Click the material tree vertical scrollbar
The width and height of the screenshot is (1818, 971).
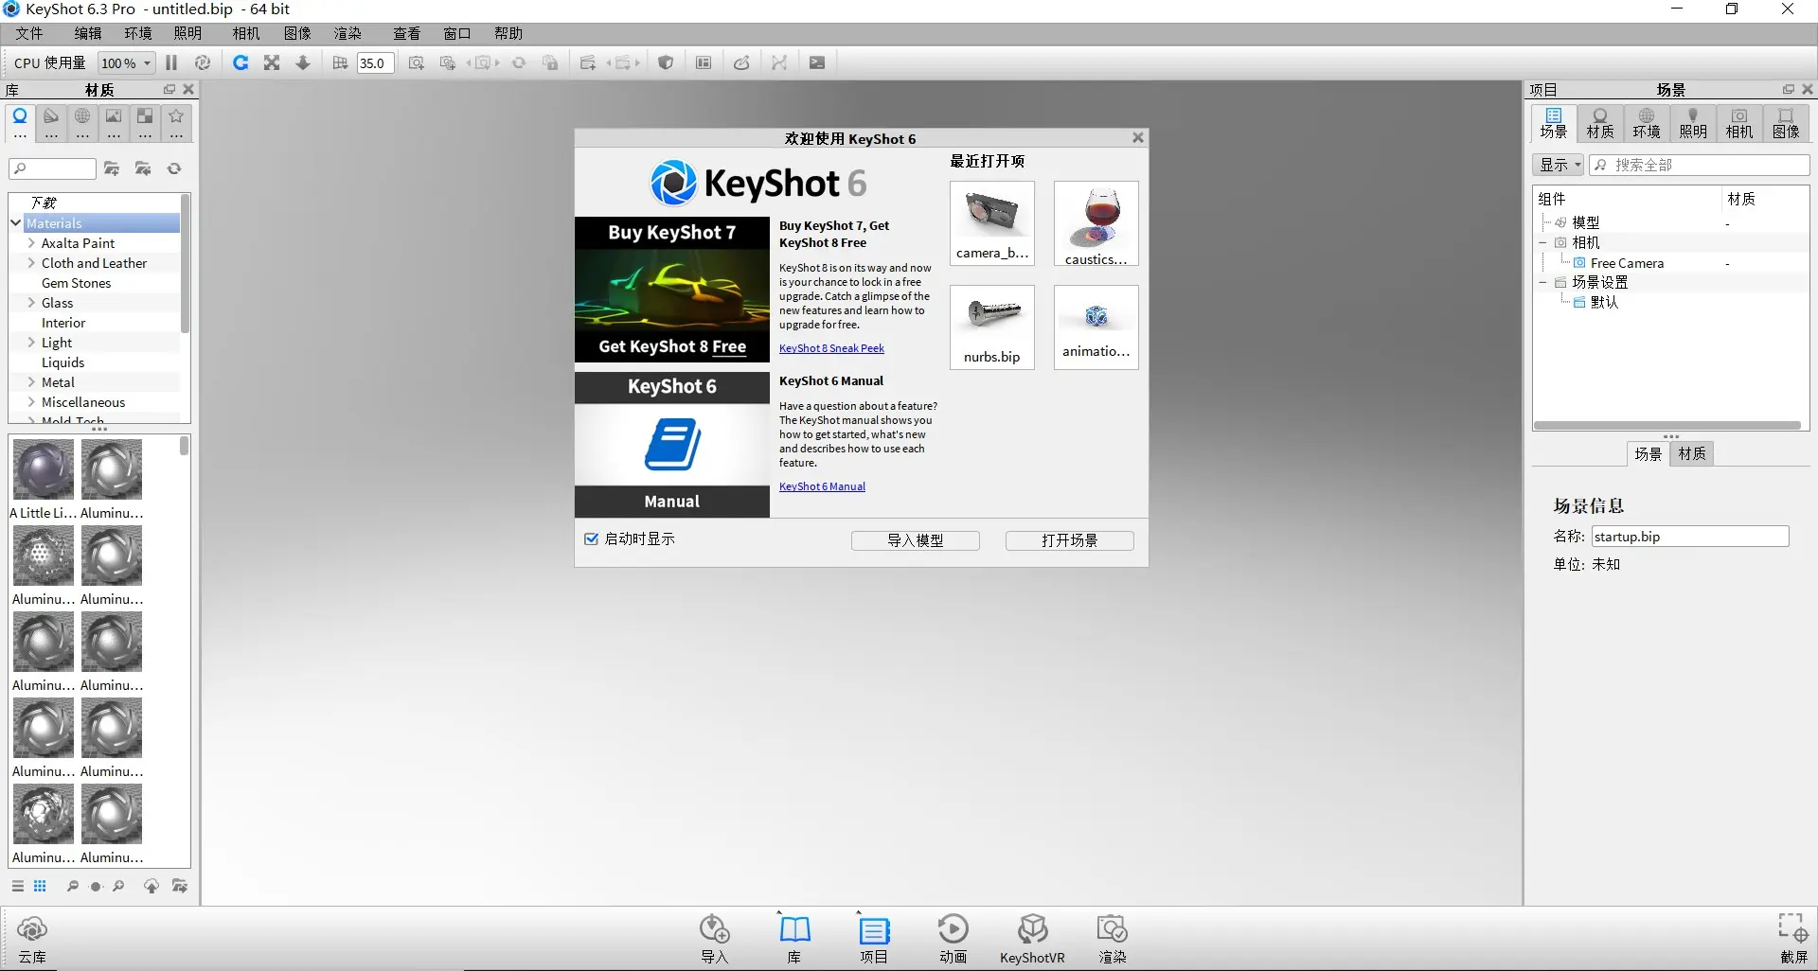click(x=185, y=264)
